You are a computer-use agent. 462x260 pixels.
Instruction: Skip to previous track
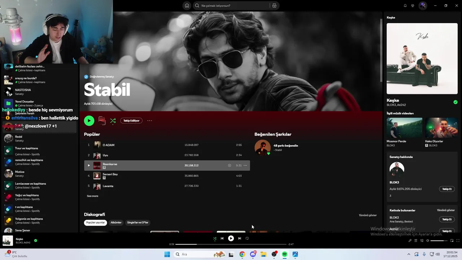[222, 238]
